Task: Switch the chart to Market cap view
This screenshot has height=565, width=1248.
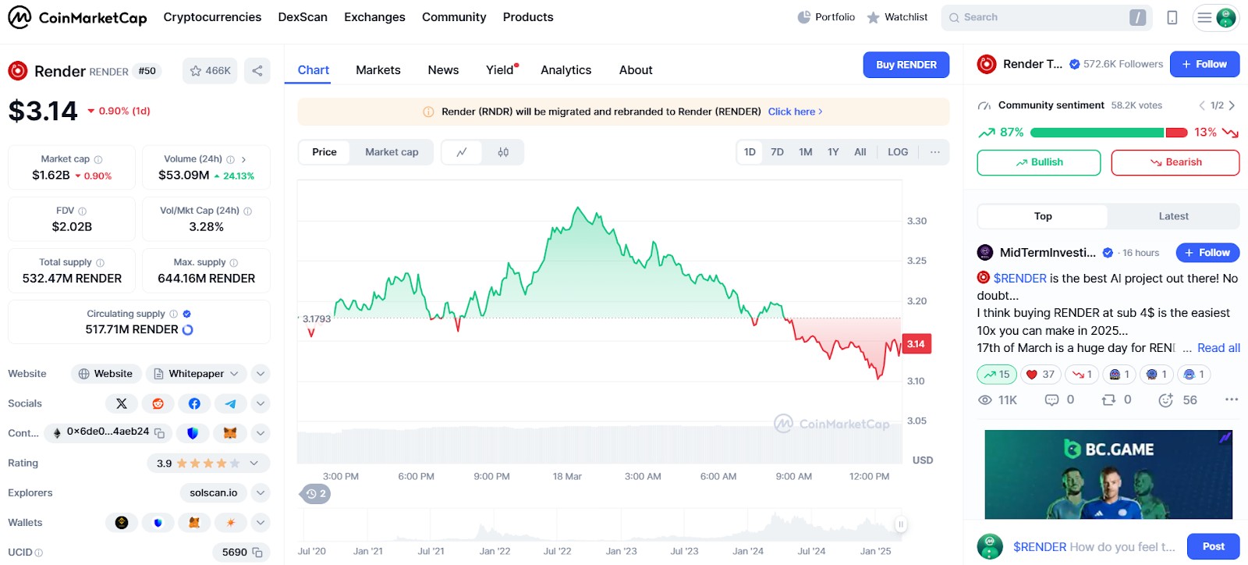Action: click(x=392, y=152)
